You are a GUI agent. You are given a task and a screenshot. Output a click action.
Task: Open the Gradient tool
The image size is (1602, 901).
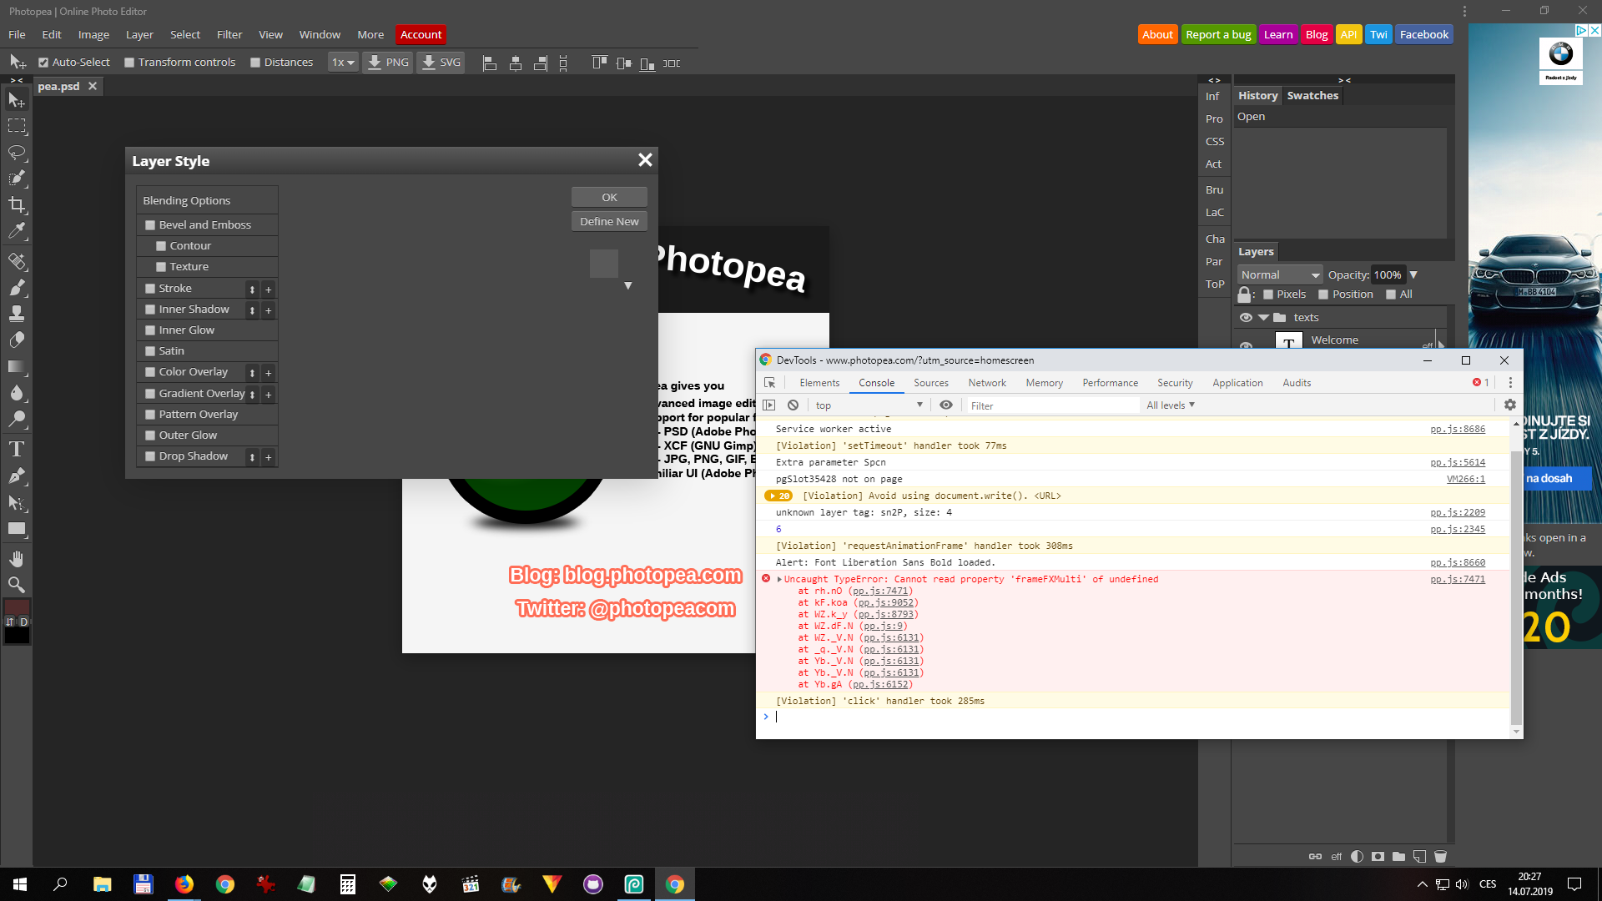[17, 366]
